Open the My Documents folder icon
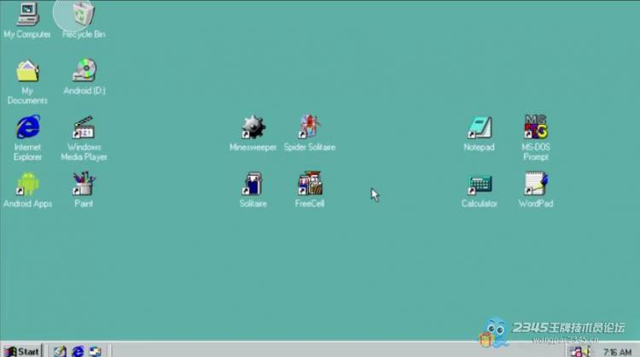The image size is (640, 357). click(x=27, y=71)
